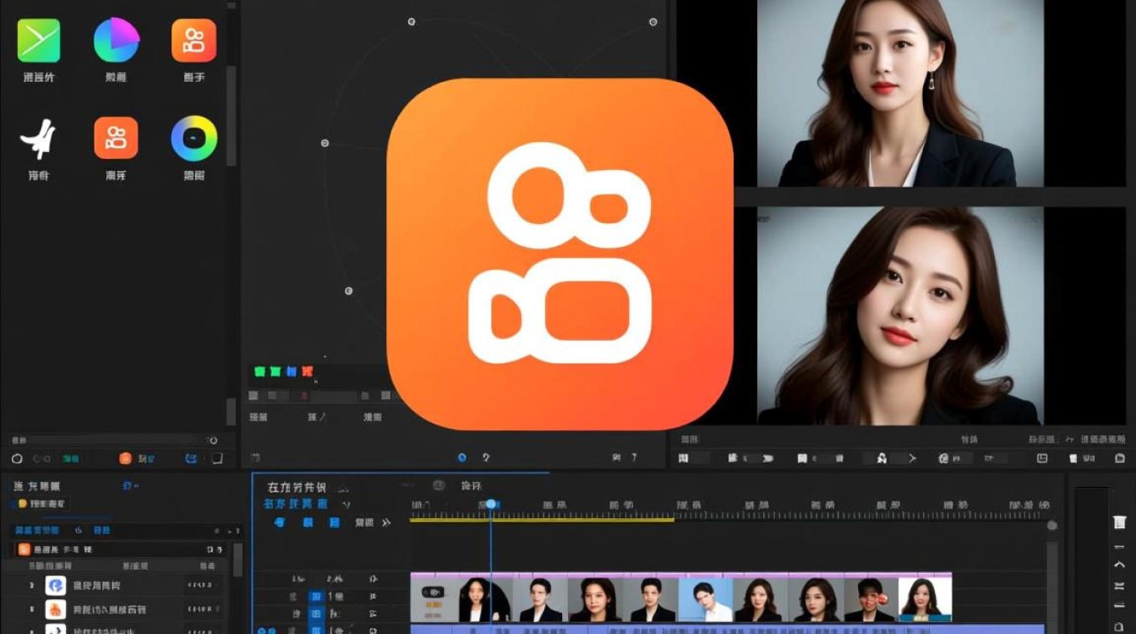Click the upward caret icon in the right-edge tool strip
This screenshot has height=634, width=1136.
click(x=1119, y=565)
